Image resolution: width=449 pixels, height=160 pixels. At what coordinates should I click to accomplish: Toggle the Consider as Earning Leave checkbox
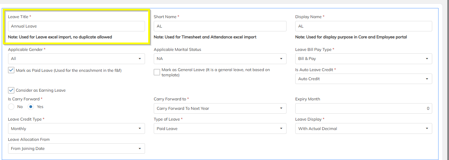click(11, 90)
